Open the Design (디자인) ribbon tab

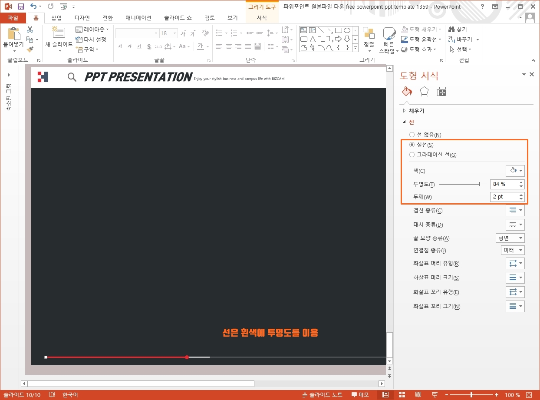[82, 18]
